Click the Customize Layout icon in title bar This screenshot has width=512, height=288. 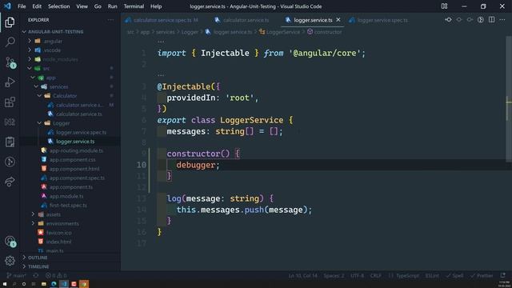pyautogui.click(x=444, y=6)
